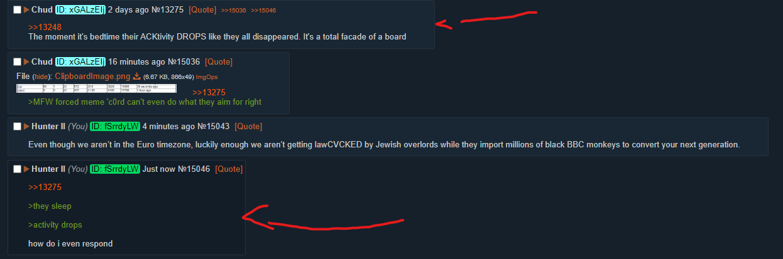Select the checkbox for post №13275
The width and height of the screenshot is (783, 259).
coord(18,10)
